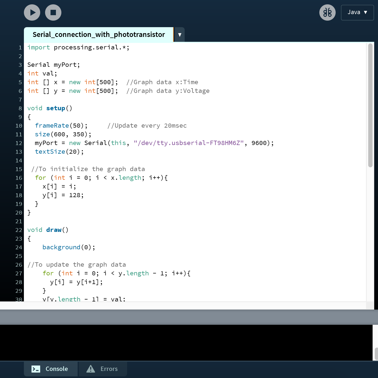Click on 'frameRate(50);' call
This screenshot has width=378, height=378.
pos(61,126)
